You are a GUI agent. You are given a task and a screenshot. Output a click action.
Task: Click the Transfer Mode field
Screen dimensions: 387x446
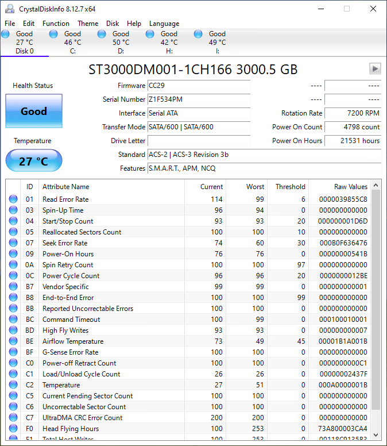(x=199, y=127)
